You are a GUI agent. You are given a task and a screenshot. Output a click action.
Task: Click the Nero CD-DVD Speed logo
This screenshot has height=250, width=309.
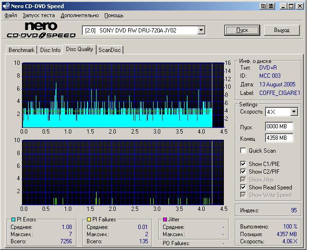click(x=41, y=30)
